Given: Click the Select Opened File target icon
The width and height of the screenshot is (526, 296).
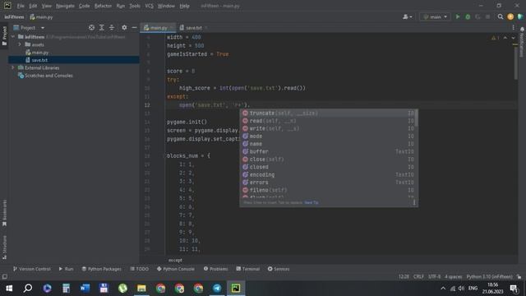Looking at the screenshot, I should (x=91, y=27).
